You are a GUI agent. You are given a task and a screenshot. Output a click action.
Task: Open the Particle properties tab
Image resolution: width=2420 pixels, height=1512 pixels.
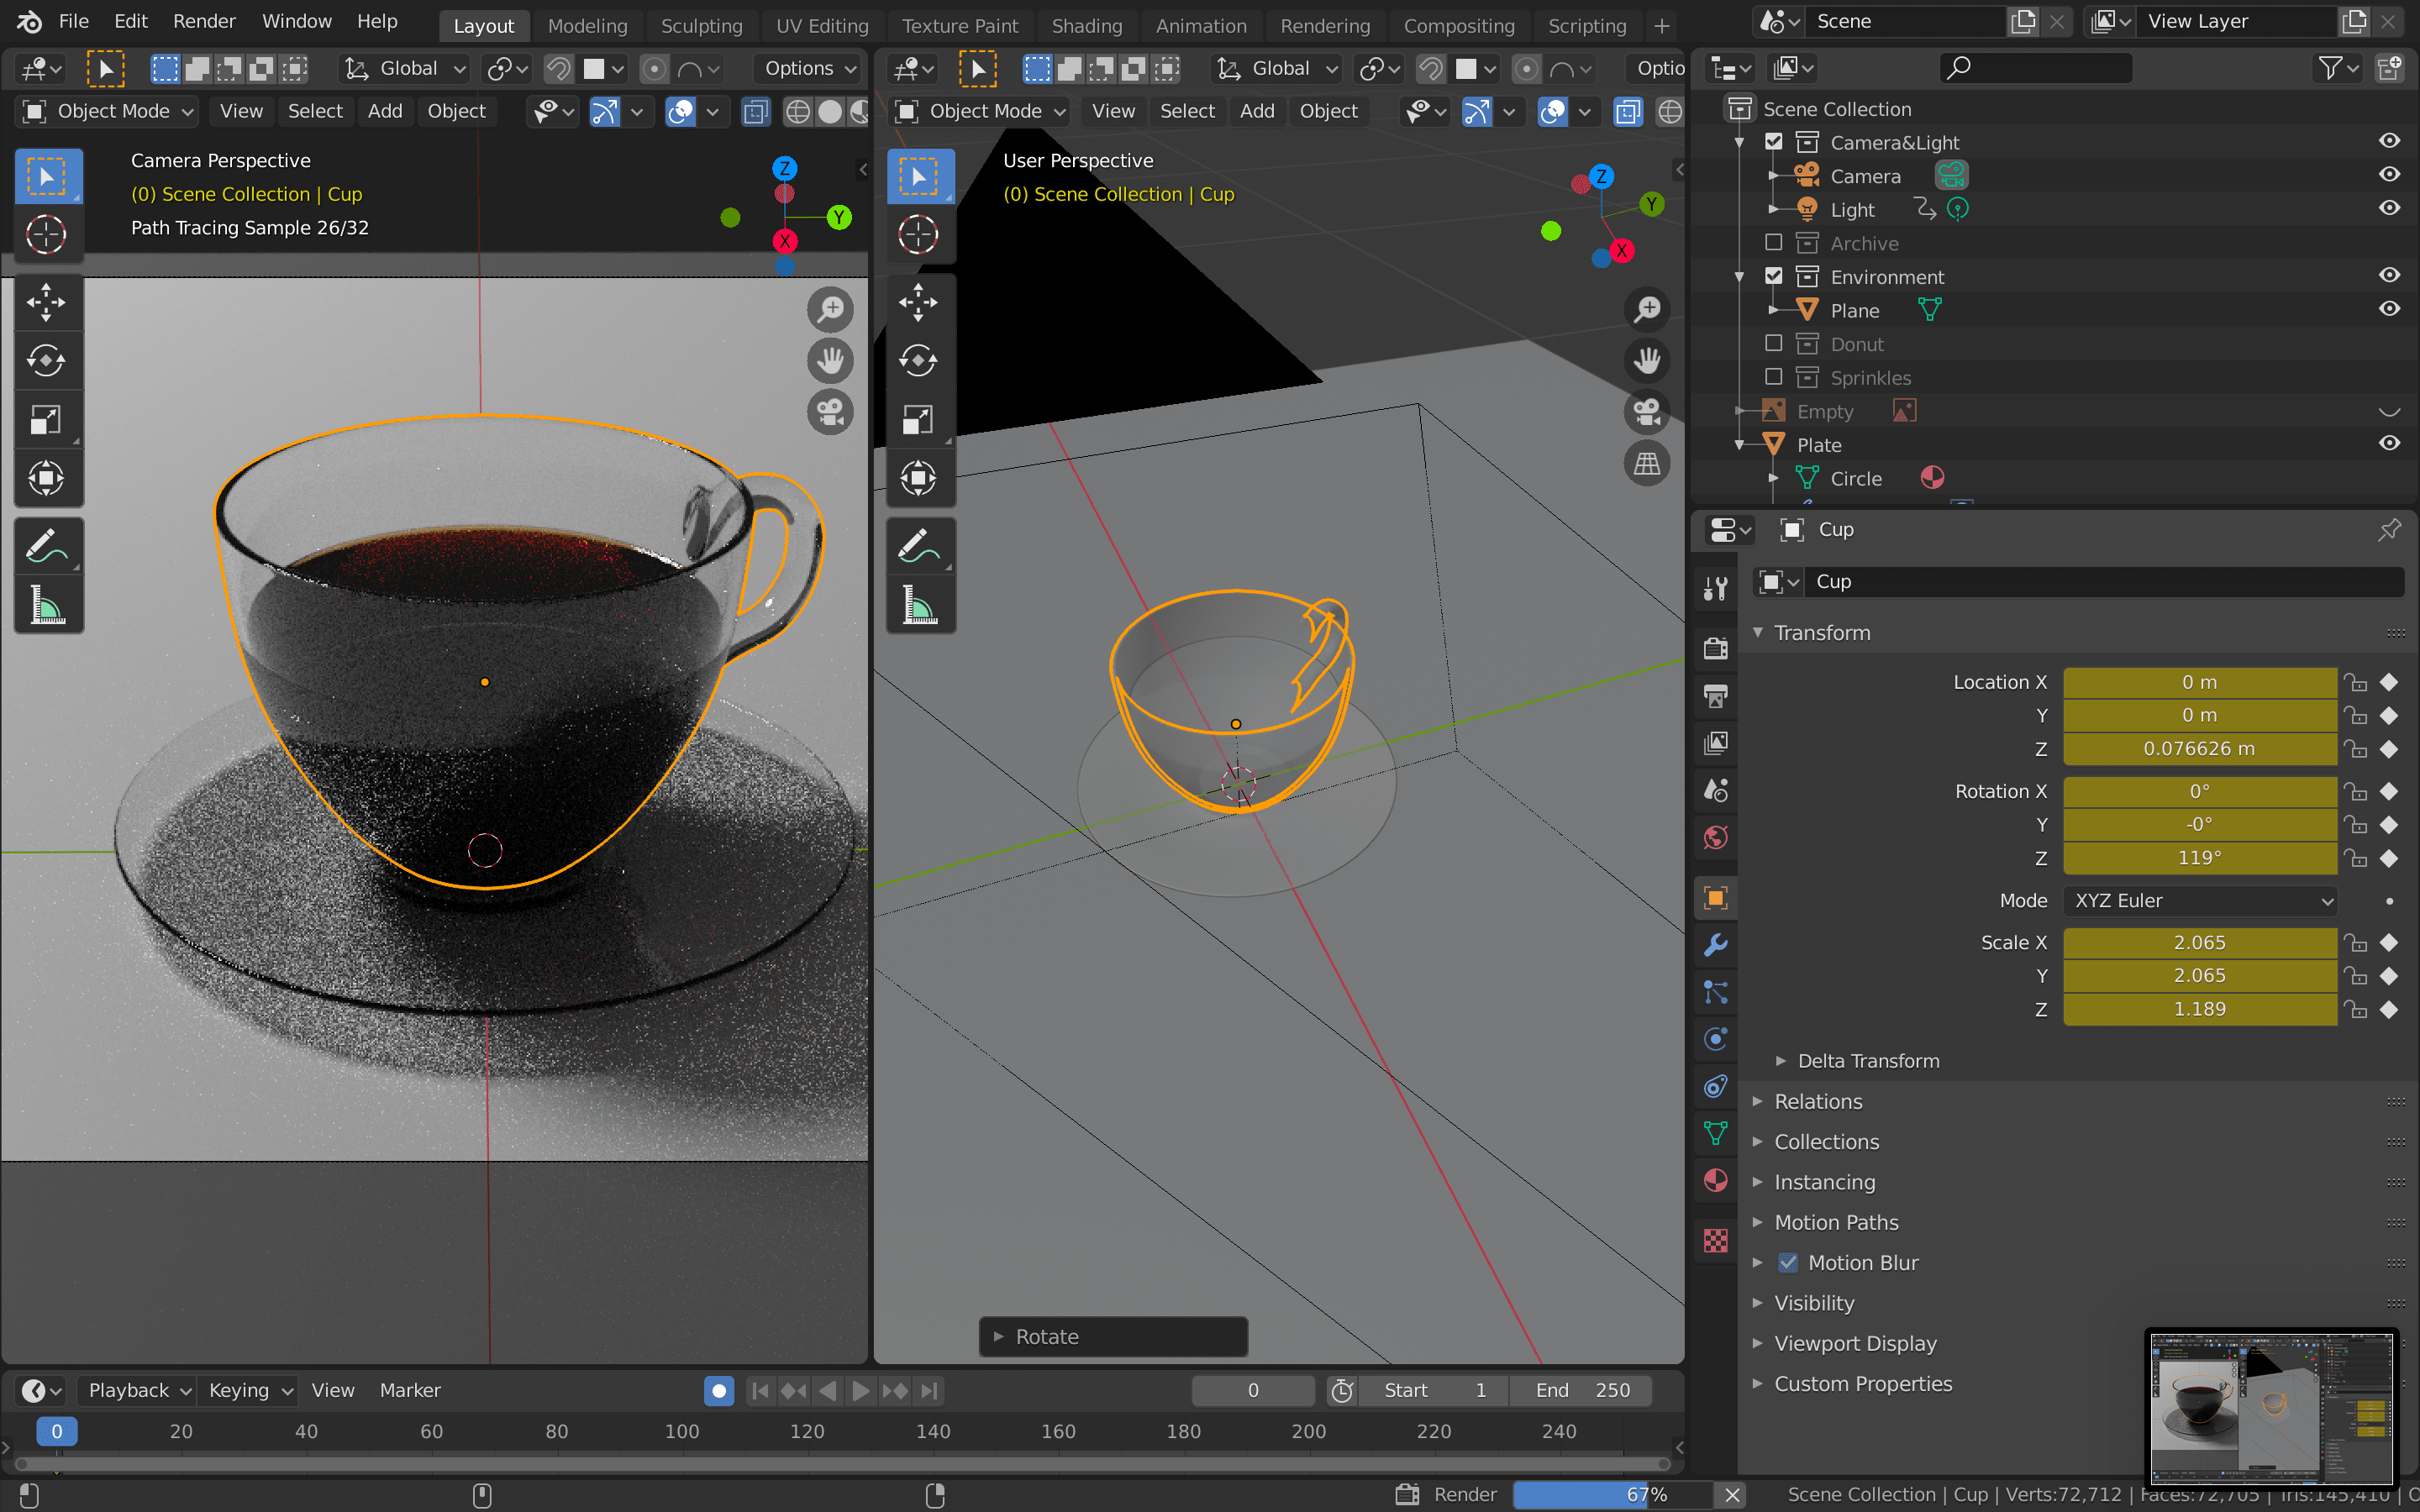[x=1716, y=992]
